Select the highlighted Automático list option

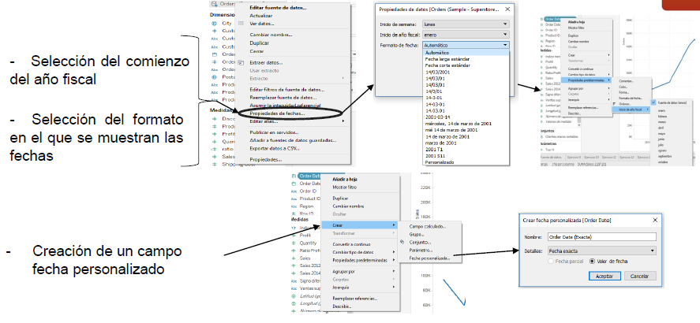pyautogui.click(x=466, y=53)
